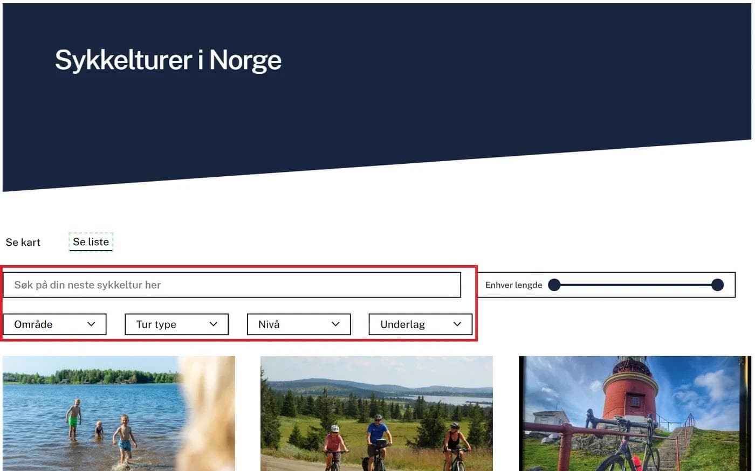The width and height of the screenshot is (755, 471).
Task: Open the tour showing three cyclists
Action: click(x=376, y=413)
